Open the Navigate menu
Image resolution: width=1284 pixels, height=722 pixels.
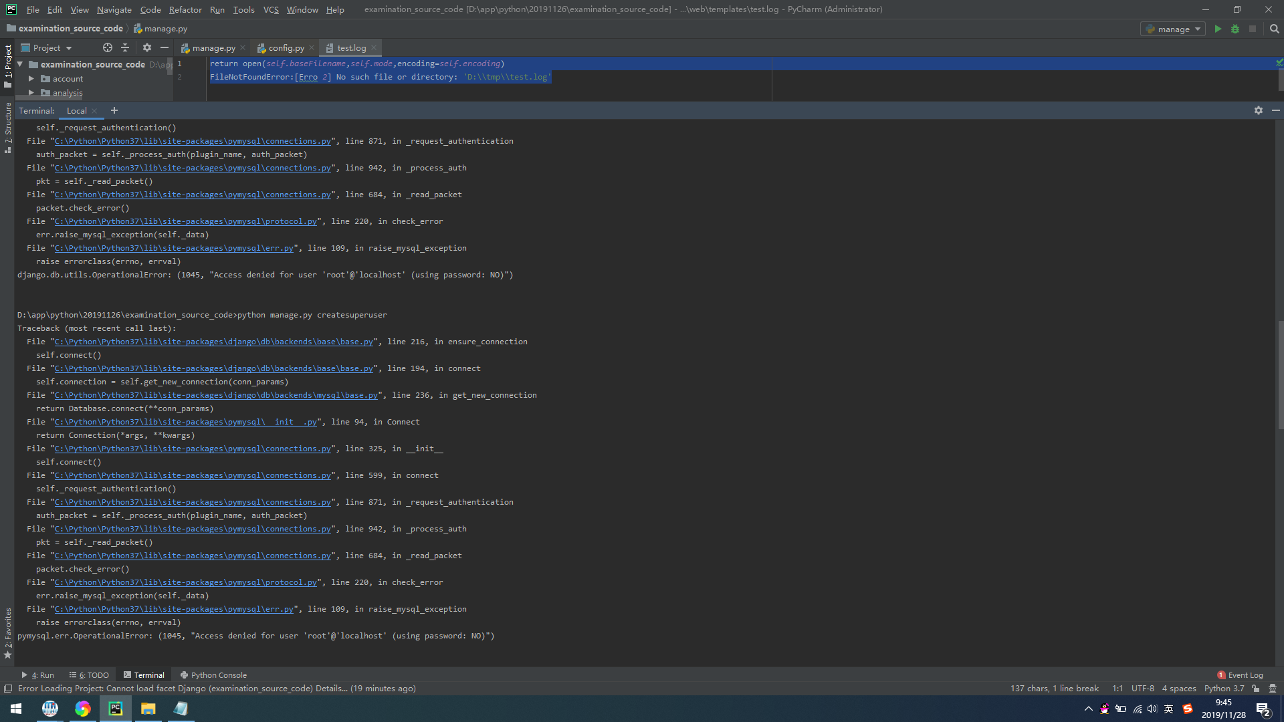pyautogui.click(x=114, y=9)
